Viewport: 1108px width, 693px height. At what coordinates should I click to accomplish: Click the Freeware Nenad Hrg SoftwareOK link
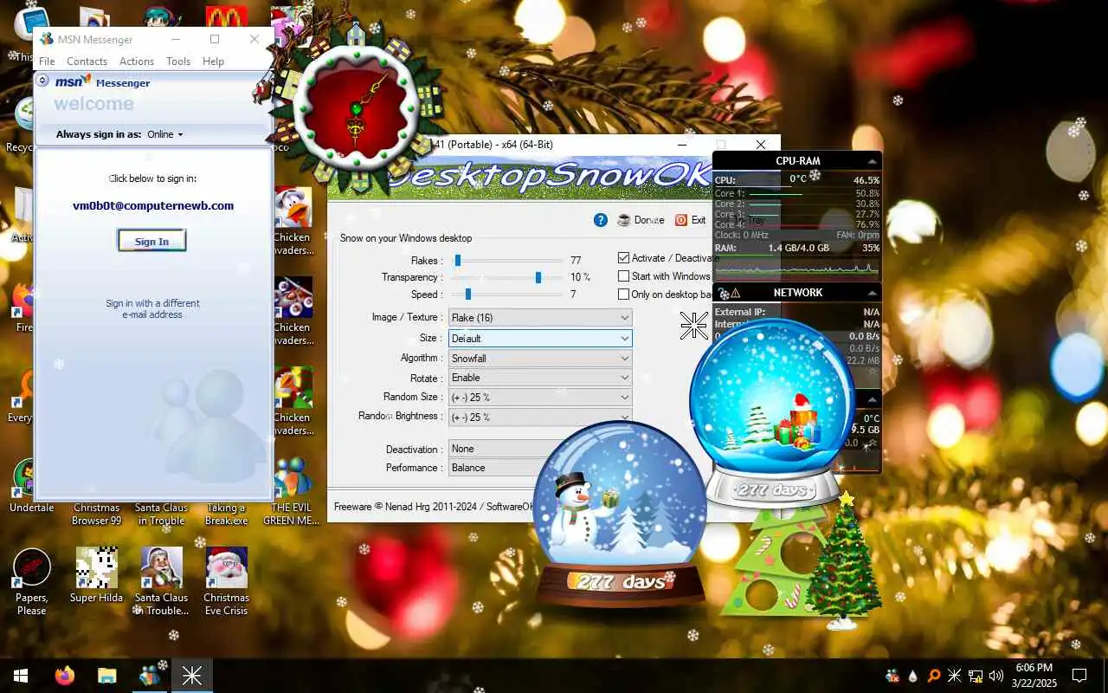point(435,506)
